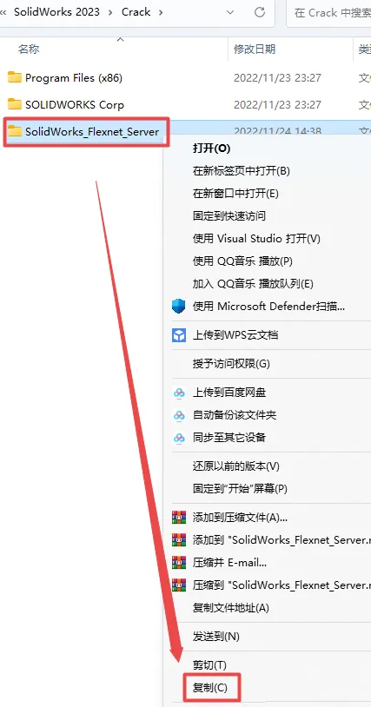Expand the chevron after Crack in breadcrumb

coord(161,12)
